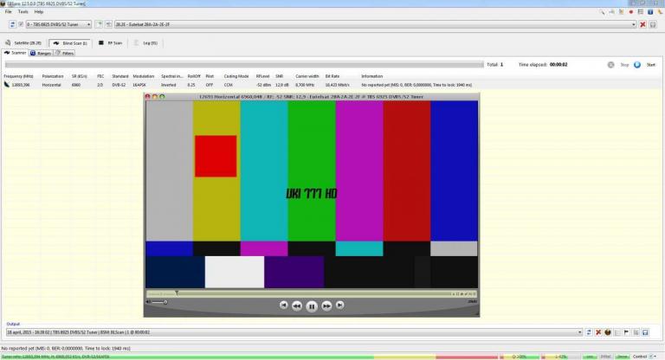Click the Satellite (28.2E) button

[x=23, y=42]
